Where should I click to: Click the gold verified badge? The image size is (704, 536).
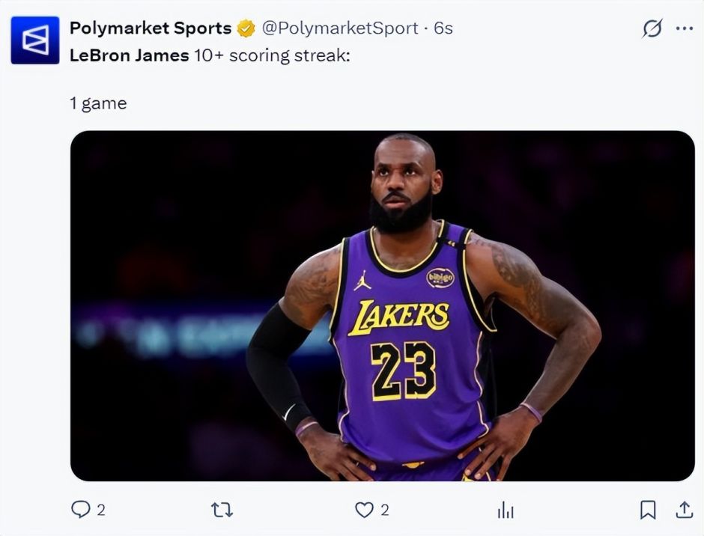[246, 29]
